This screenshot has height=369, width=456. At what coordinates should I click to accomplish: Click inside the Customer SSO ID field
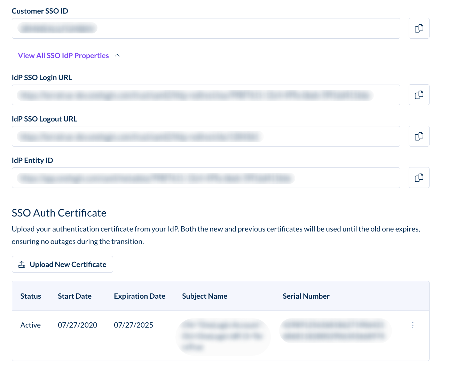click(206, 28)
